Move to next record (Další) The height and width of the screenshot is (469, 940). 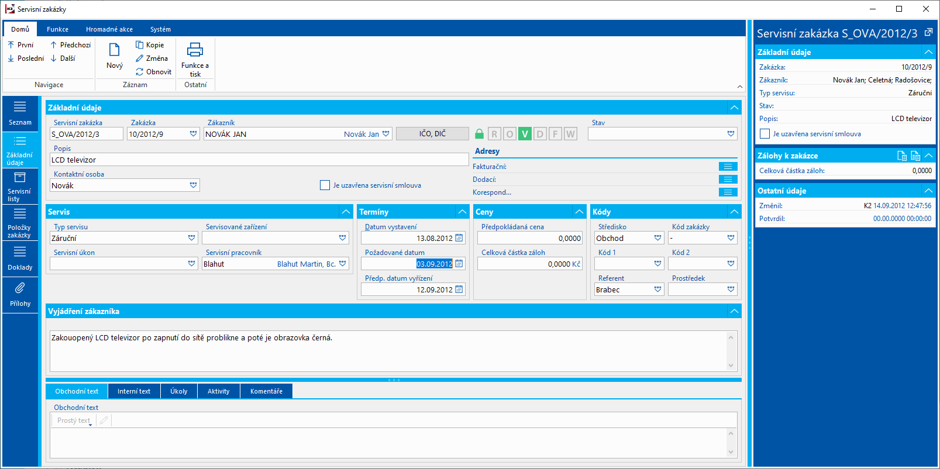pos(63,58)
